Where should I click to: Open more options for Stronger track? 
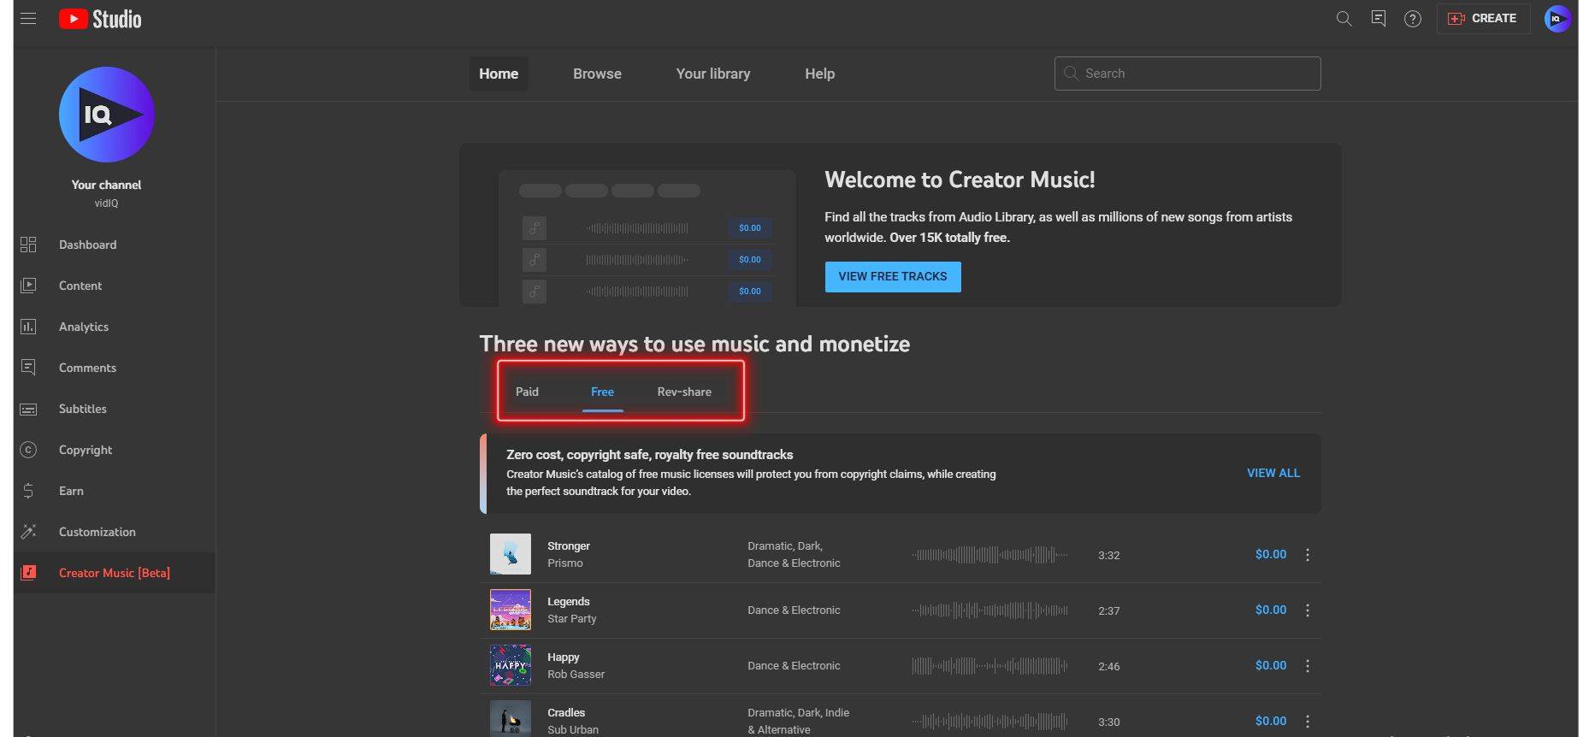(x=1307, y=555)
